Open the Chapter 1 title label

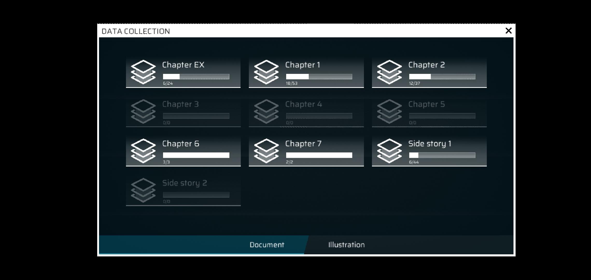click(302, 65)
